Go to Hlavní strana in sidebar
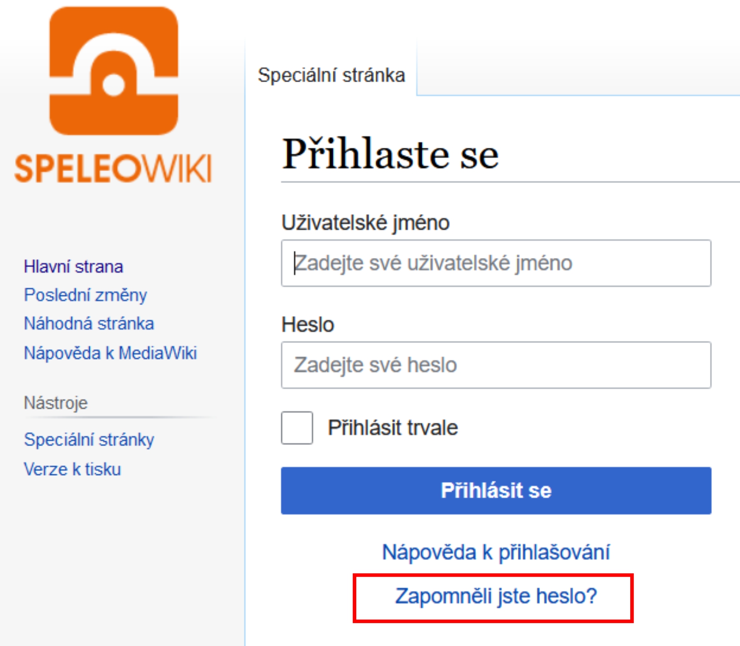 [x=73, y=267]
